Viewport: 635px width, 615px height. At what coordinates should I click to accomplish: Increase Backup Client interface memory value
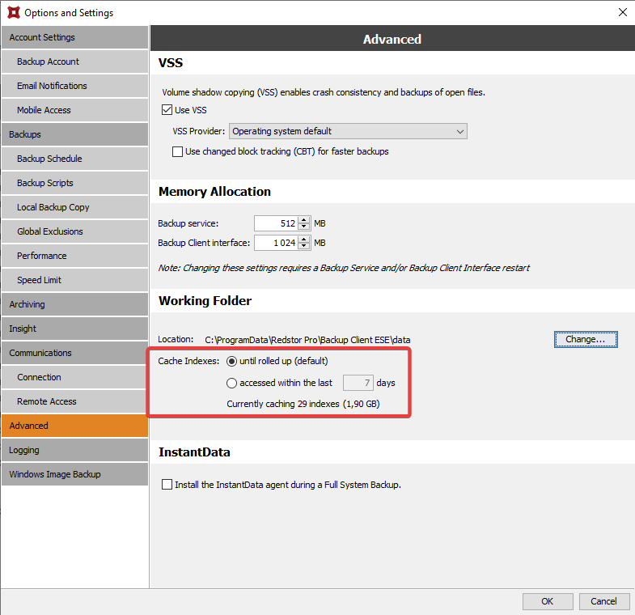(x=304, y=240)
